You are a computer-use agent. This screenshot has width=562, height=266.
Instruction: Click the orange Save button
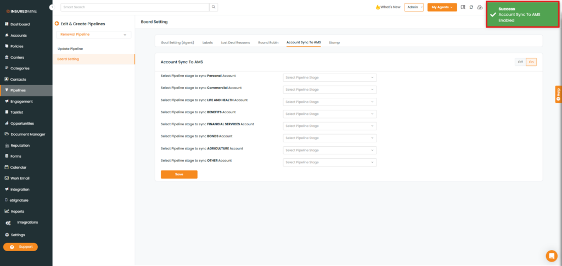point(179,174)
